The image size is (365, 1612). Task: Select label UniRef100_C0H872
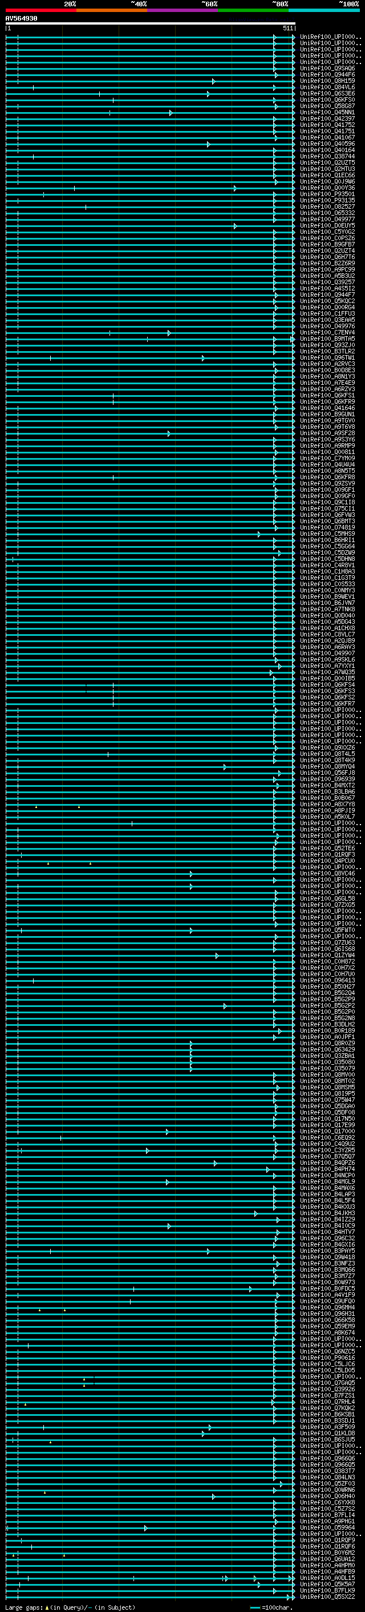pos(327,961)
